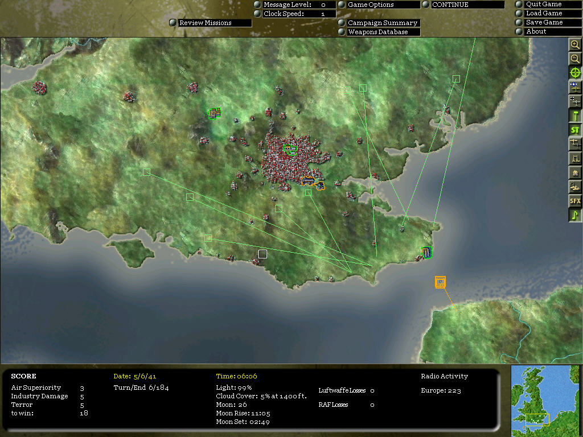The width and height of the screenshot is (583, 437).
Task: Click the ships convoy icon
Action: coord(575,187)
